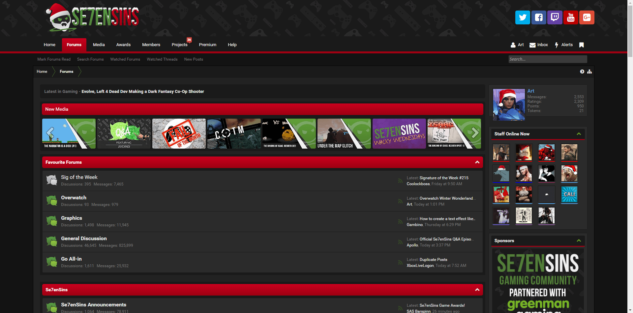Image resolution: width=633 pixels, height=313 pixels.
Task: Open the Q&A Featuring Aydinn thumbnail
Action: [124, 133]
